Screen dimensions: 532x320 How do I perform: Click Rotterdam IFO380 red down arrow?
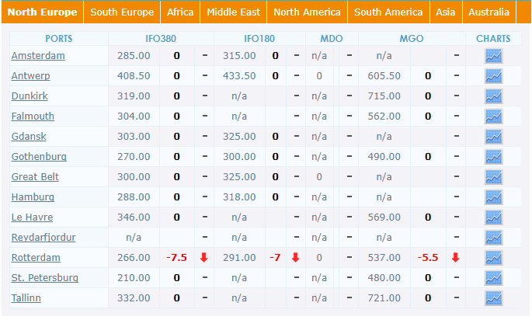pyautogui.click(x=204, y=258)
